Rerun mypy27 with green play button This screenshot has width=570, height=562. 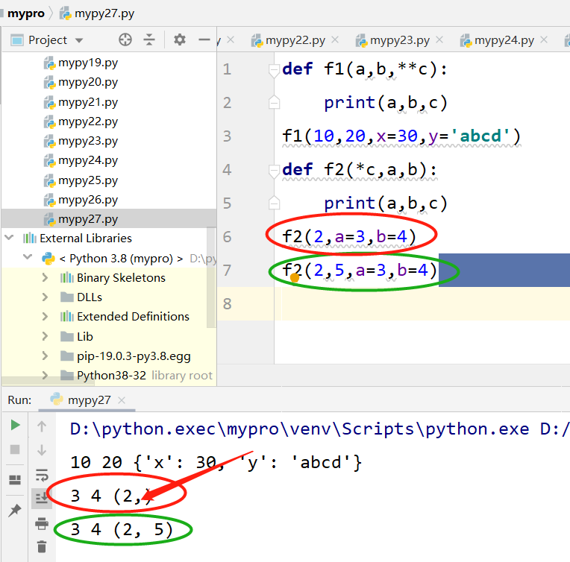coord(15,425)
